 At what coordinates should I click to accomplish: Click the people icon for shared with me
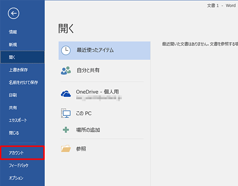point(66,70)
